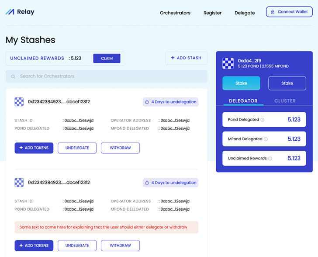Select the highlighted cyan Stake button

(x=241, y=83)
